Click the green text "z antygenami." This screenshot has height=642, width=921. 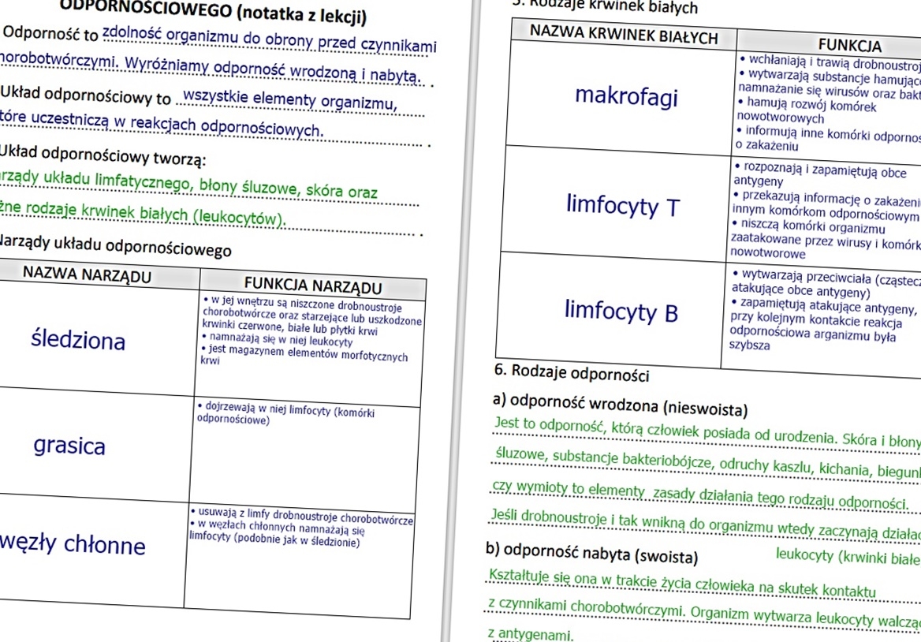531,634
